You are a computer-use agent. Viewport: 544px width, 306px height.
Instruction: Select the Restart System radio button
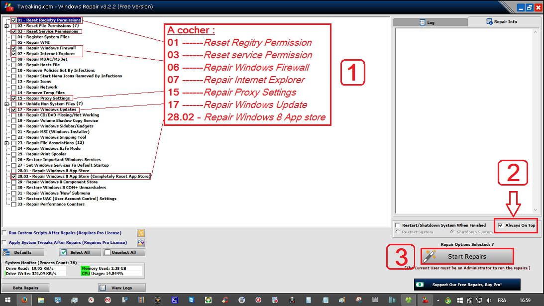pos(398,232)
